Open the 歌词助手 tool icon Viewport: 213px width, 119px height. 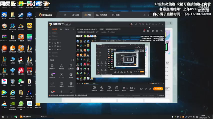71,84
